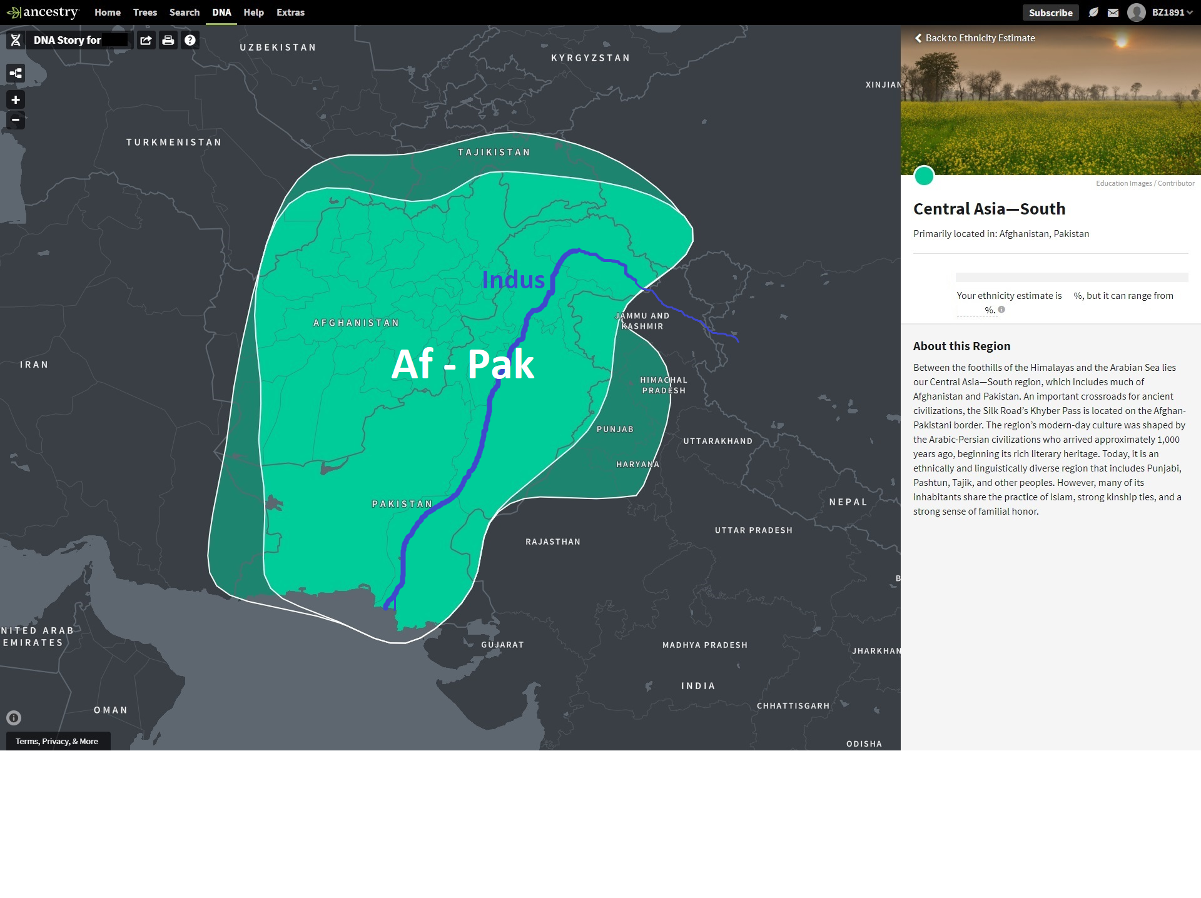Open the map info icon
Image resolution: width=1201 pixels, height=898 pixels.
point(14,718)
